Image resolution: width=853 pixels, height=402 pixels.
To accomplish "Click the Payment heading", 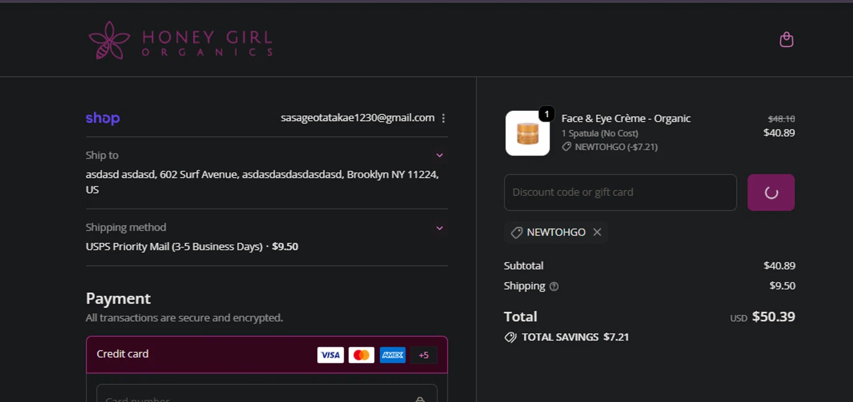I will (x=118, y=299).
